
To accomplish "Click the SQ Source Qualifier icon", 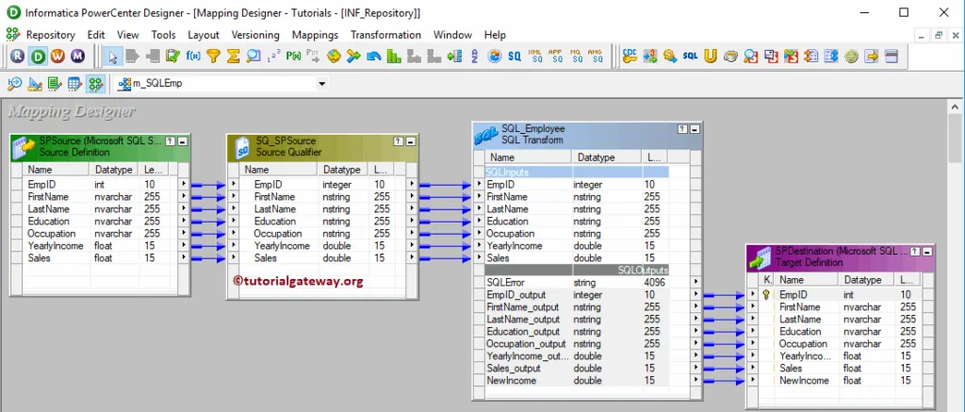I will click(x=515, y=57).
